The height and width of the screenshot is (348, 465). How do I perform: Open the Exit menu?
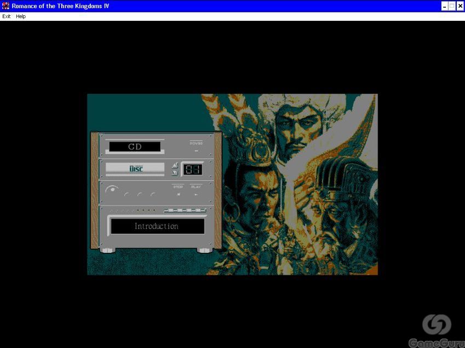point(6,16)
